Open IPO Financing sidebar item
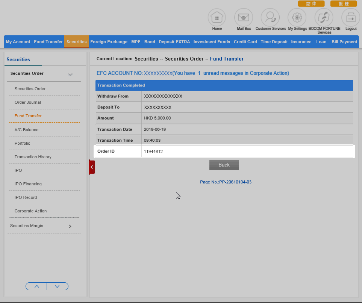Image resolution: width=362 pixels, height=303 pixels. (28, 184)
